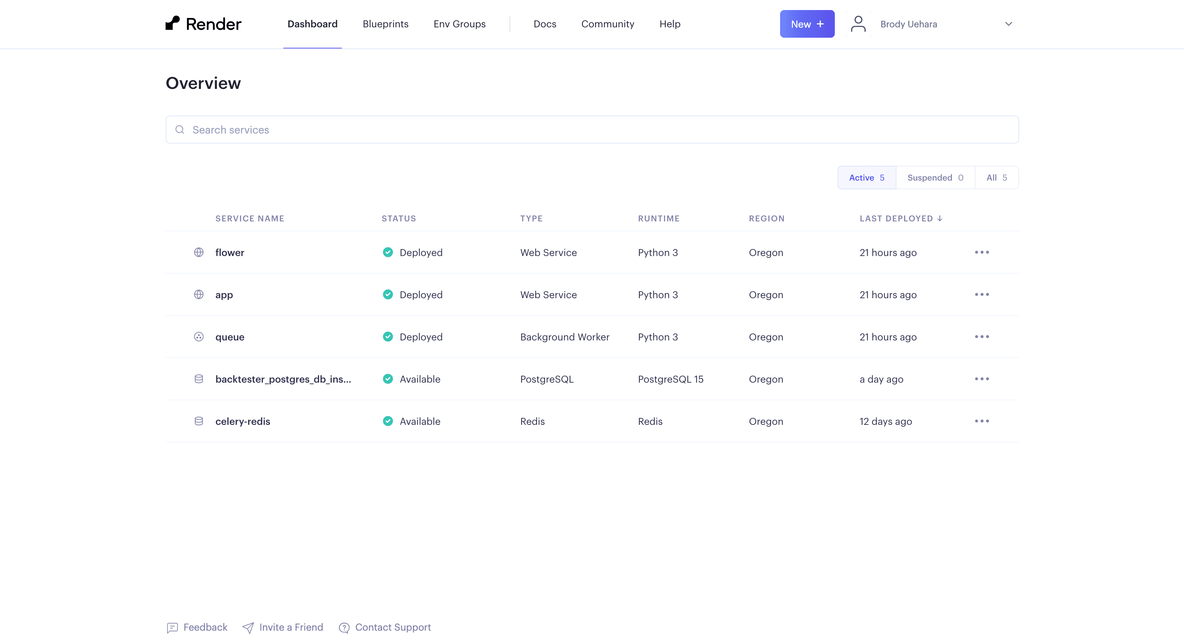Open the Help menu item
The image size is (1184, 640).
click(x=670, y=24)
